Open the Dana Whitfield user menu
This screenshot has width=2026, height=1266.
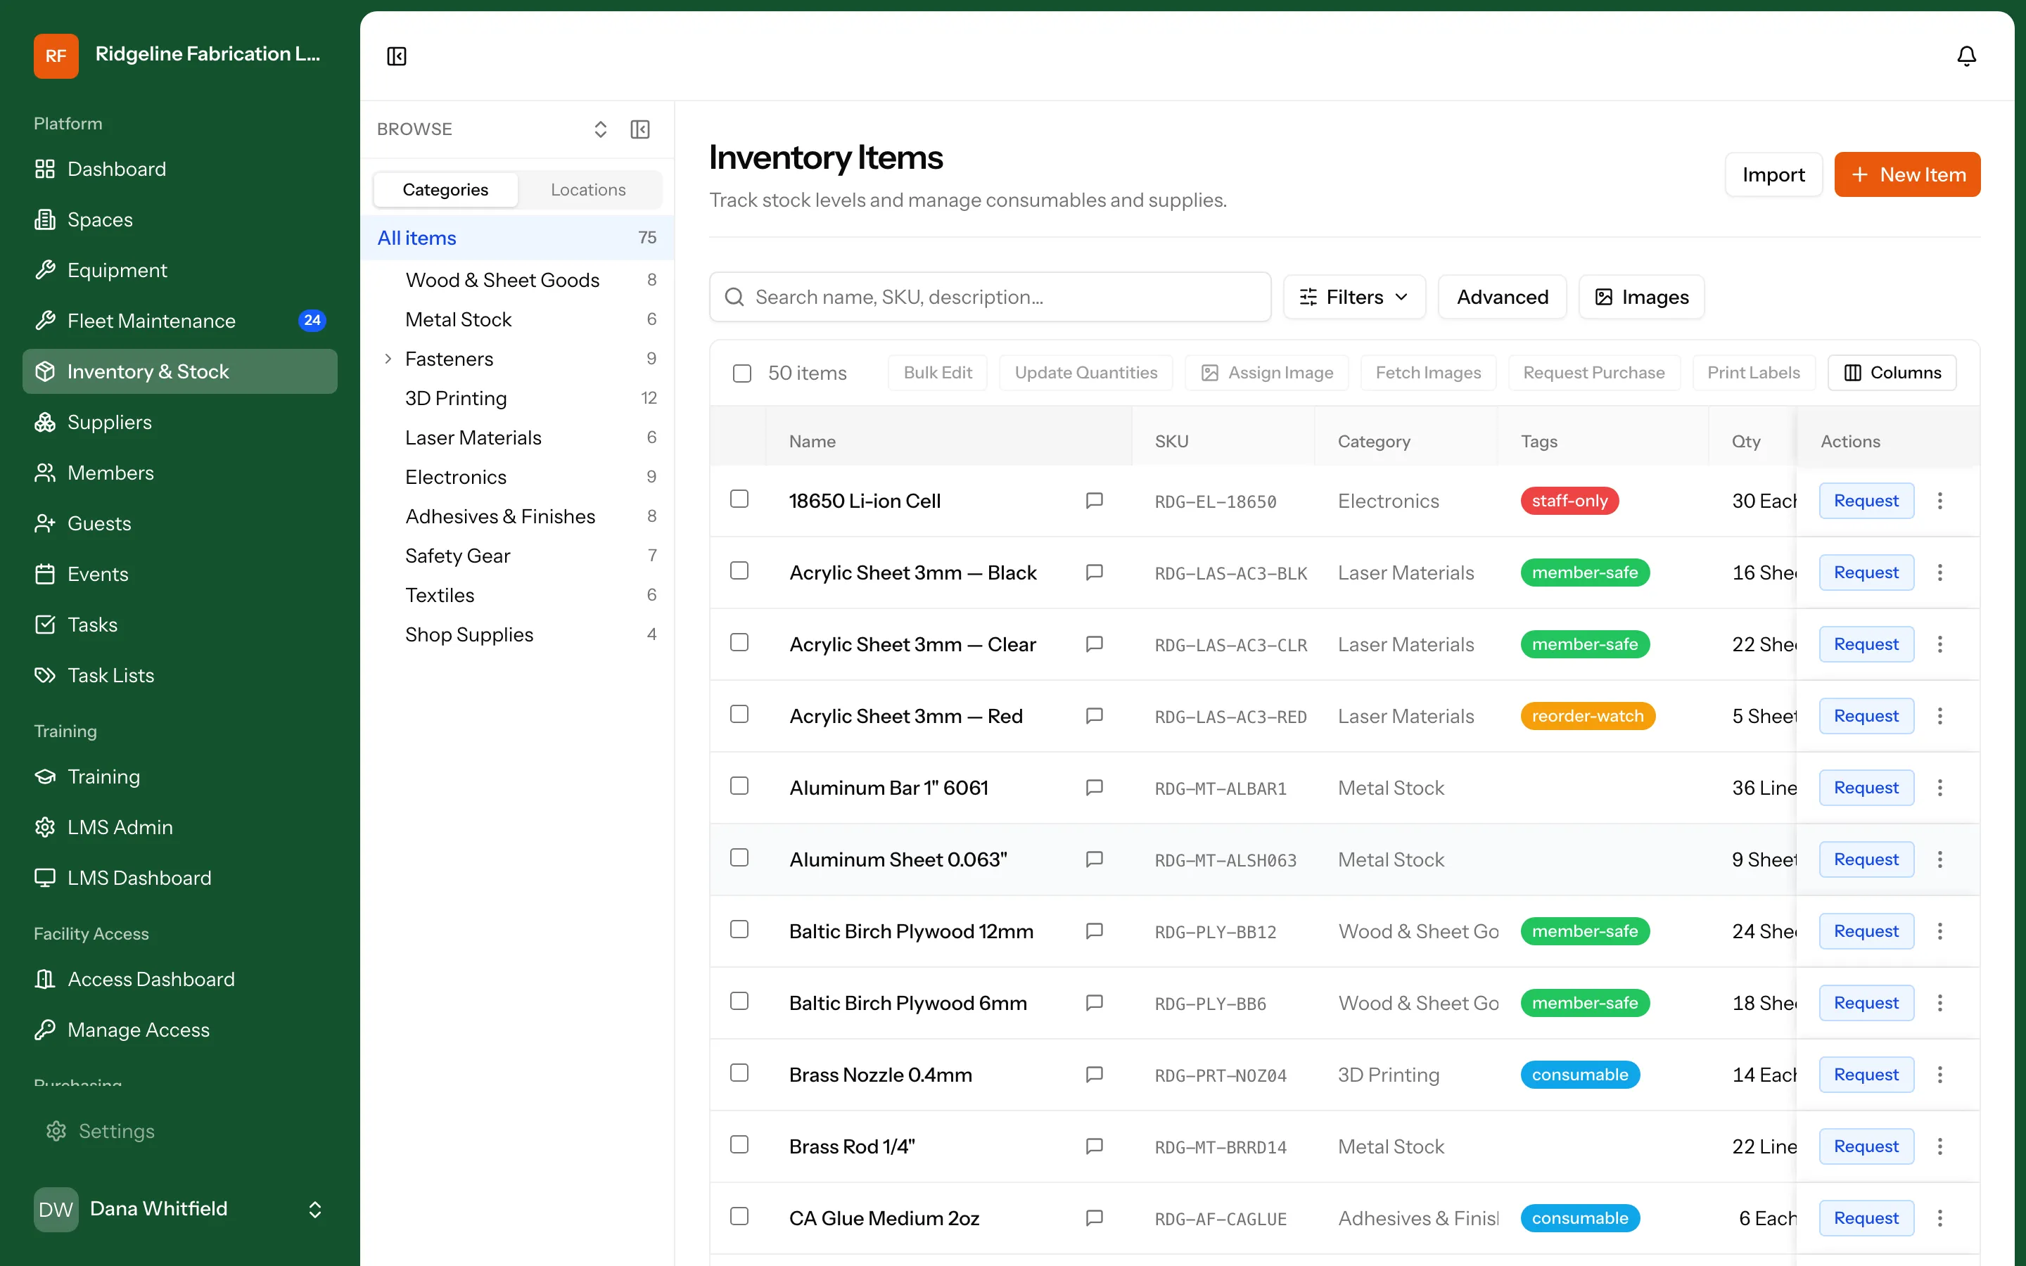pos(180,1209)
